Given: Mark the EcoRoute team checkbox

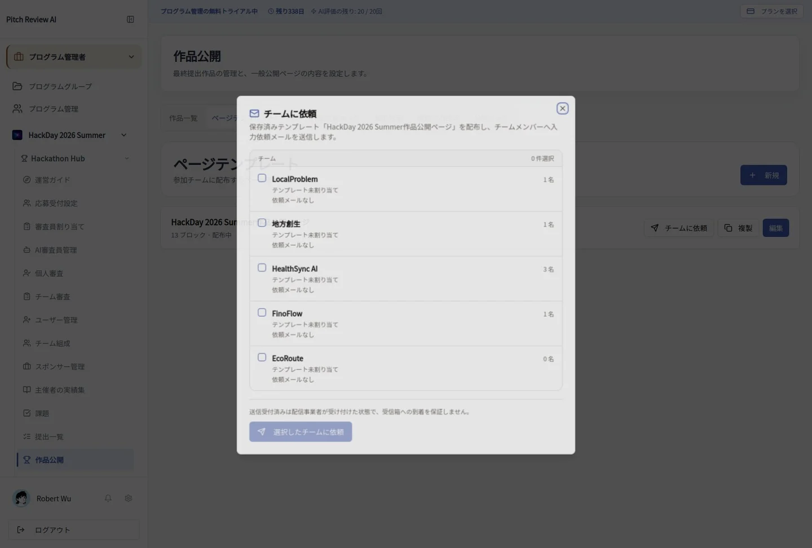Looking at the screenshot, I should tap(262, 357).
